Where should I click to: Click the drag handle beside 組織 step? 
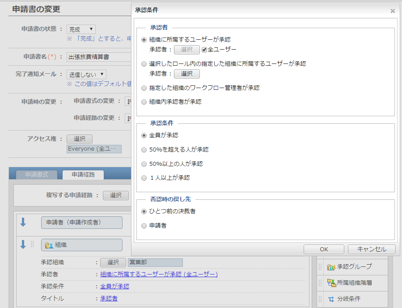(32, 245)
